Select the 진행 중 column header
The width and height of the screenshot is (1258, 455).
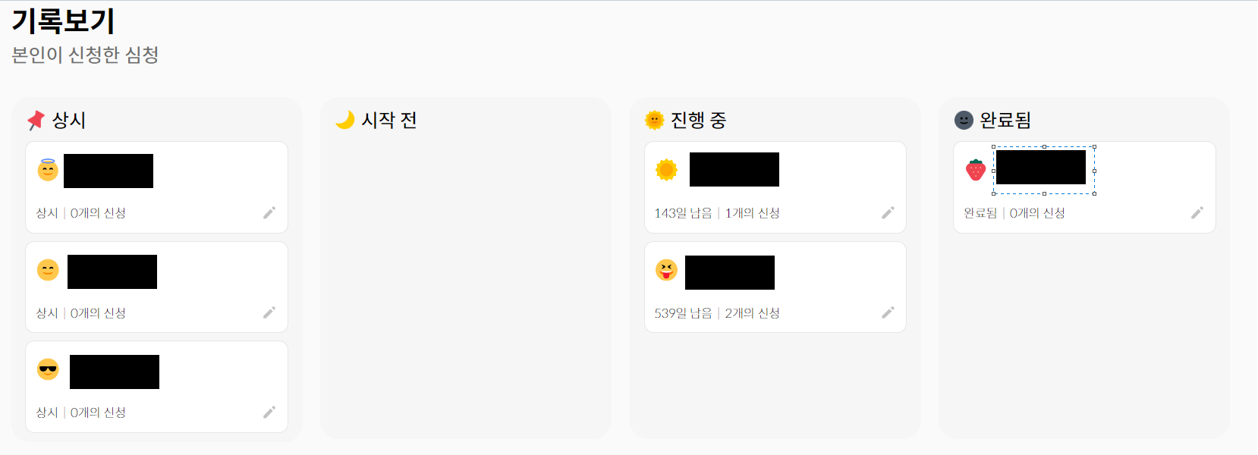(x=699, y=120)
